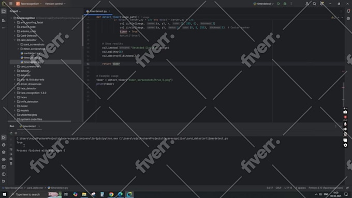Run timerdetect with the green play icon

(278, 4)
